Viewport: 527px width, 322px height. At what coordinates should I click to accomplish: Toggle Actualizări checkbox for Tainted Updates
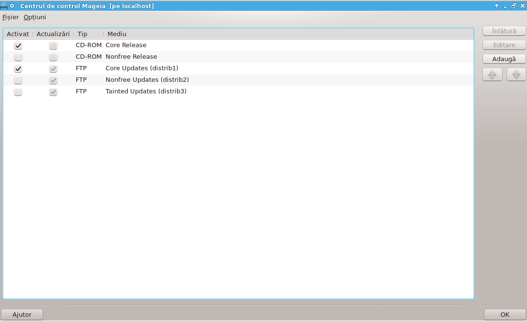click(53, 91)
